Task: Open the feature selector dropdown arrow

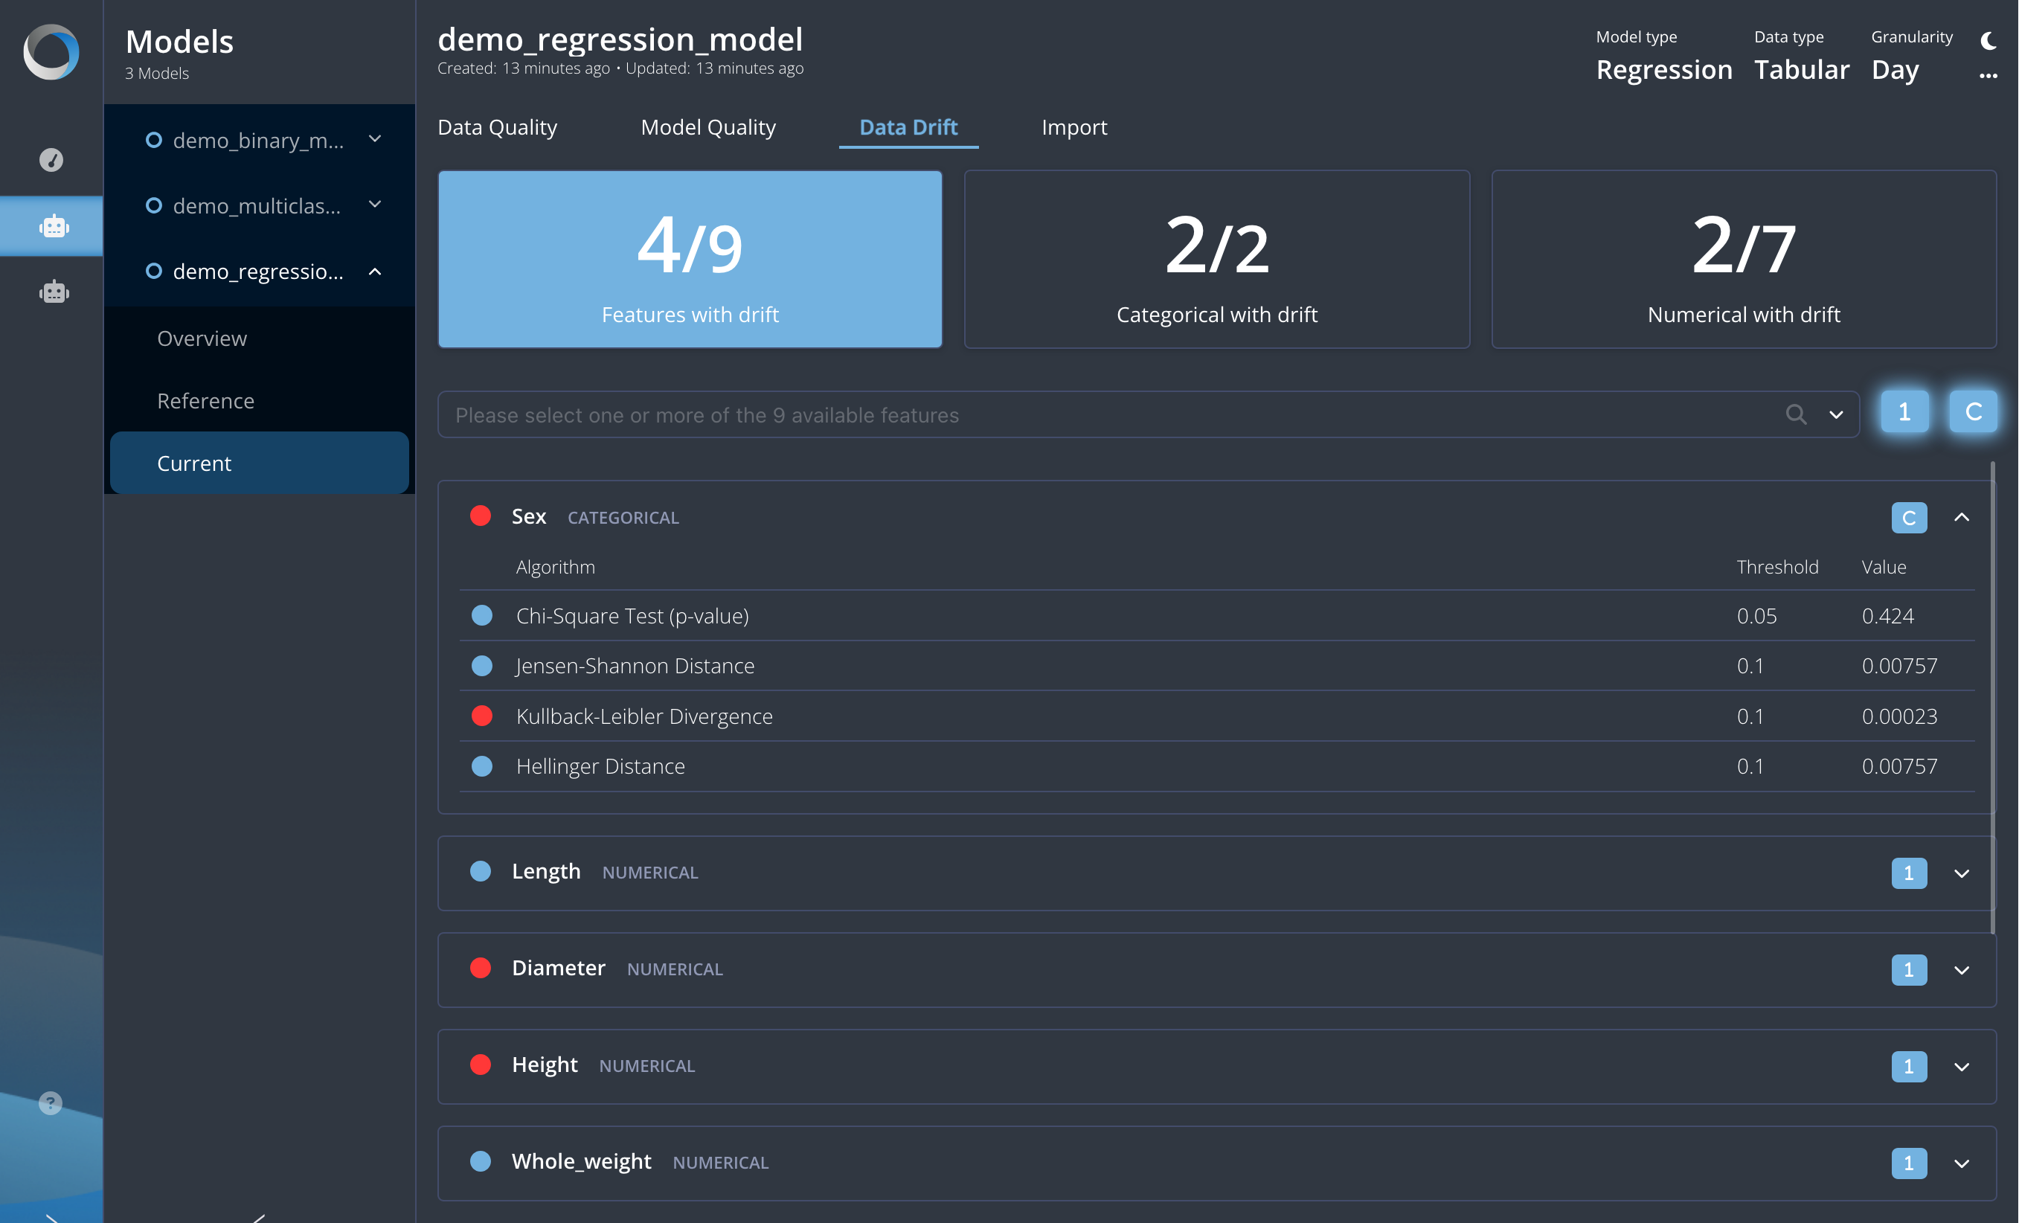Action: [x=1836, y=414]
